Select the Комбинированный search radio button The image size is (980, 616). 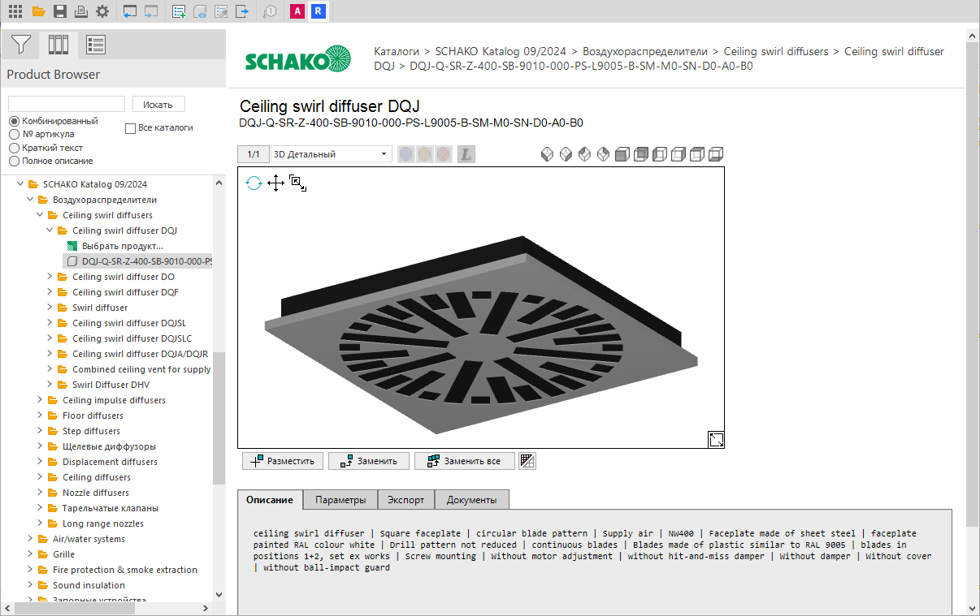pos(14,121)
